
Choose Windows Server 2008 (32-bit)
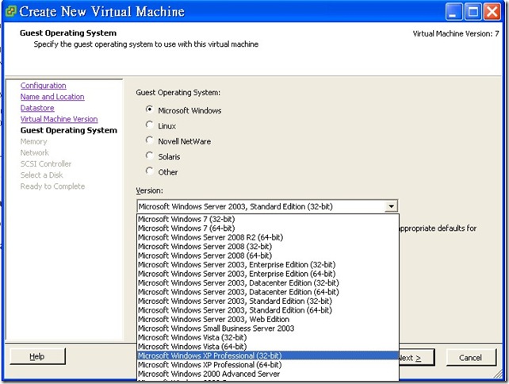click(x=268, y=246)
